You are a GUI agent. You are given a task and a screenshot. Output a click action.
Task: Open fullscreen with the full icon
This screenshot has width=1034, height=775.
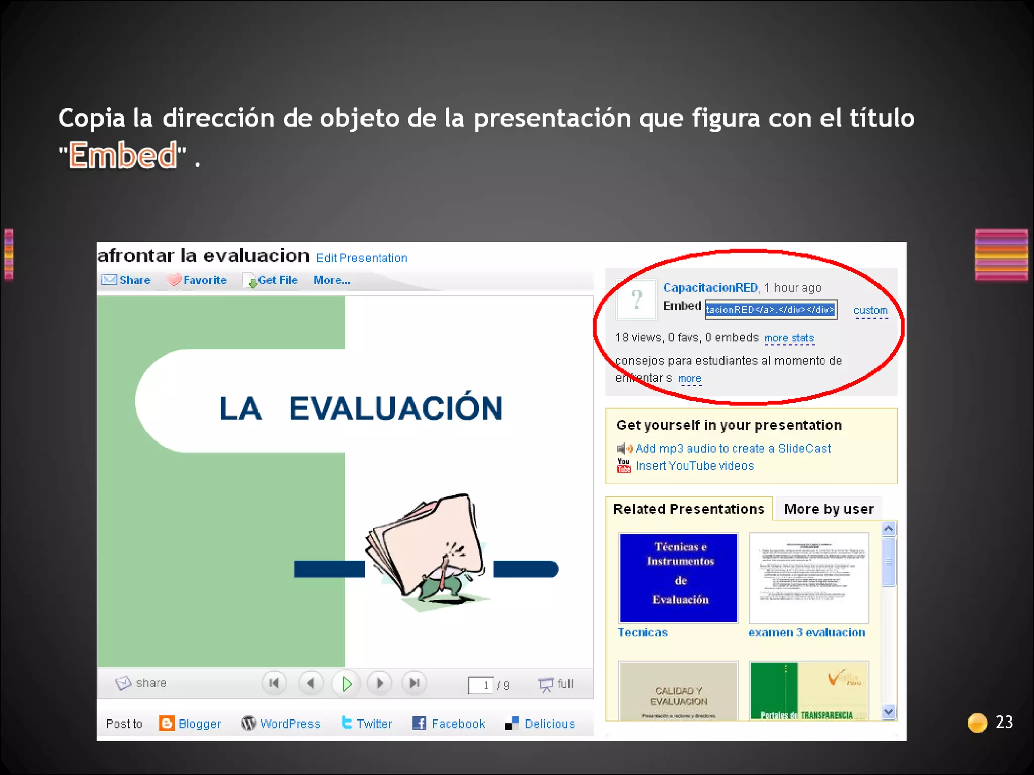(546, 684)
